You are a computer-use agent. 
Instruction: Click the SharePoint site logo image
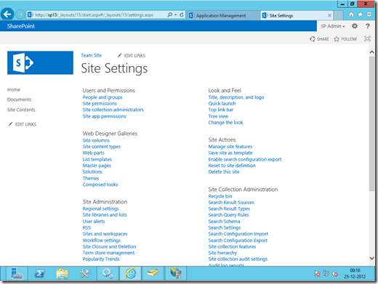coord(40,62)
